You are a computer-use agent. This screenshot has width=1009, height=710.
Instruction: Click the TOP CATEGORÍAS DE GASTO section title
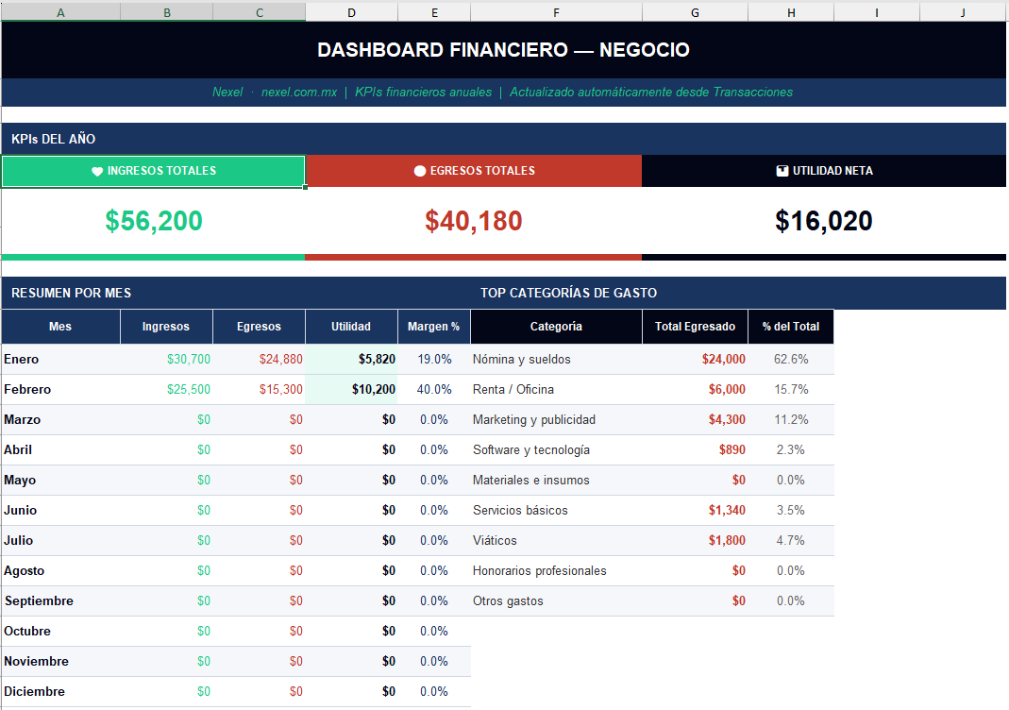pos(568,294)
